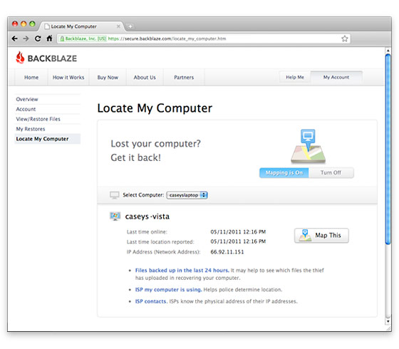Click the browser Forward arrow
The image size is (399, 349).
[26, 38]
